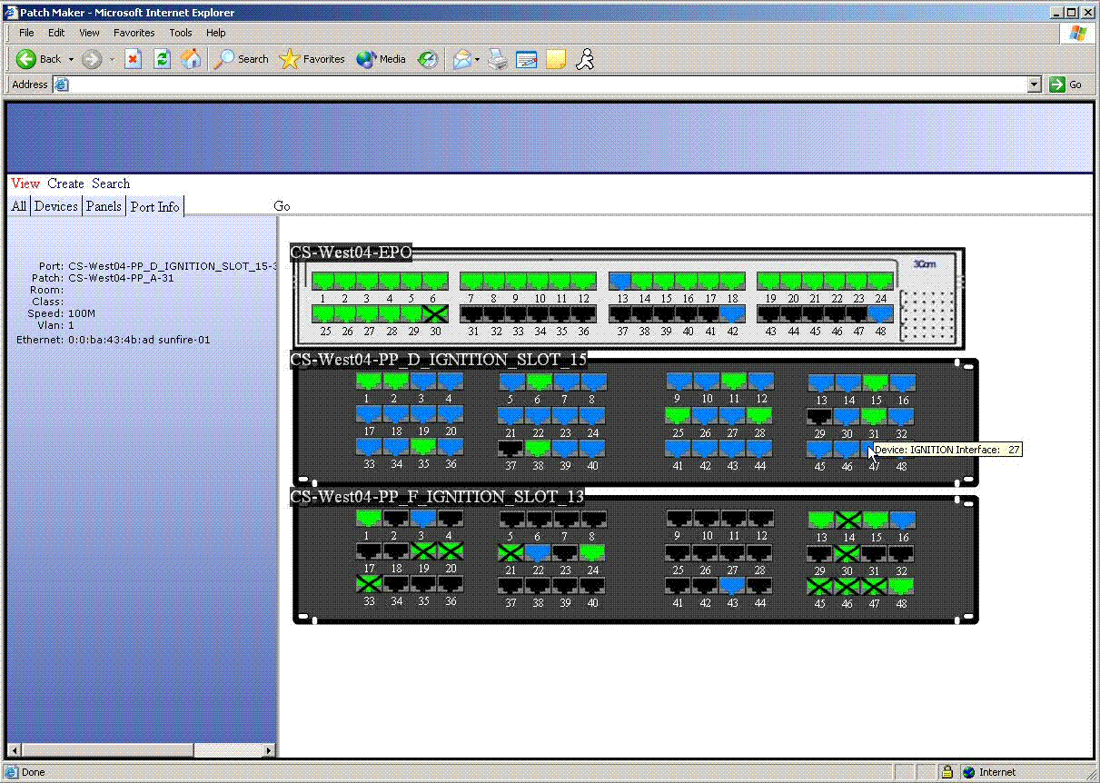Switch to the Devices tab

click(56, 206)
